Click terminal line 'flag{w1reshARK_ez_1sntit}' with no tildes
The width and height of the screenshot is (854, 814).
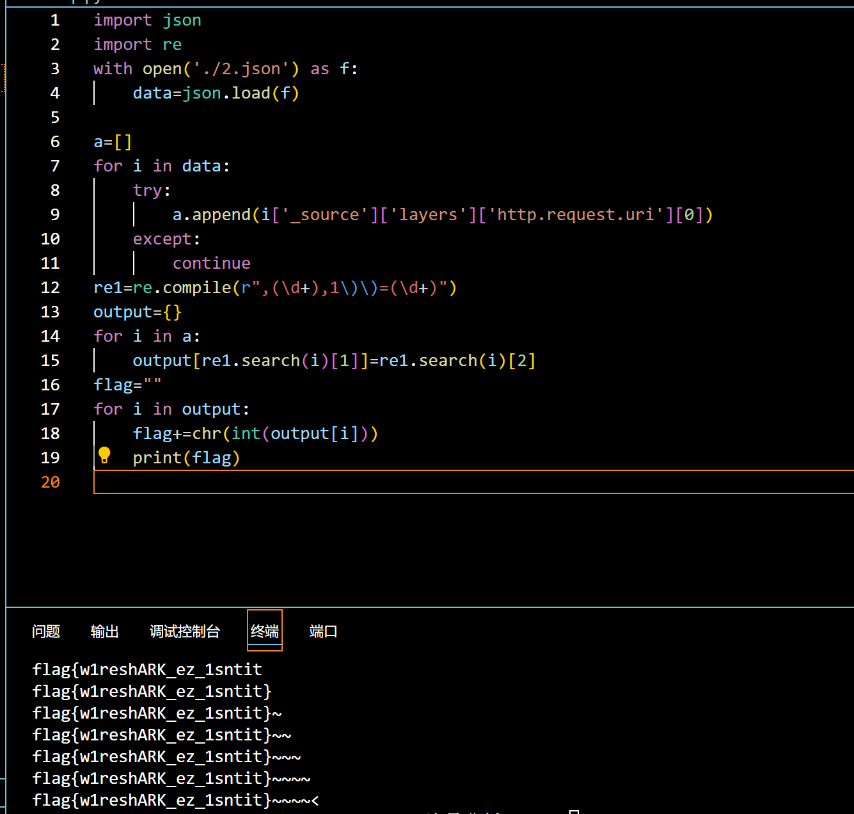tap(152, 691)
